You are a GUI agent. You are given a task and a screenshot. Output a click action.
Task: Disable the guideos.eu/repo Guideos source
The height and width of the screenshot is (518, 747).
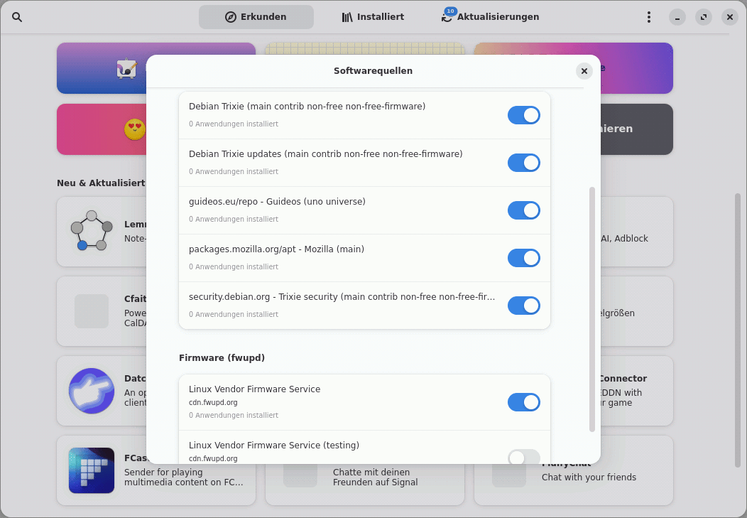(x=523, y=210)
